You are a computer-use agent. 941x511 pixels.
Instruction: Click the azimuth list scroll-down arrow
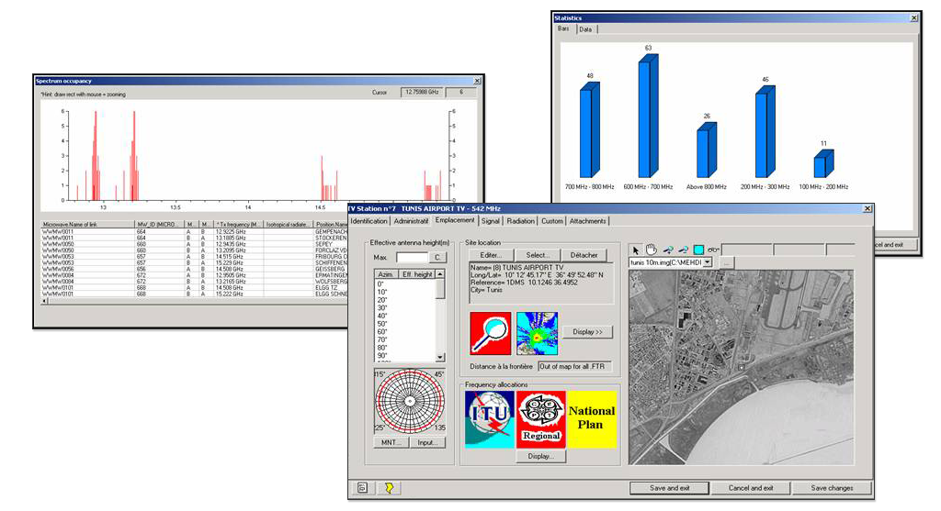440,357
